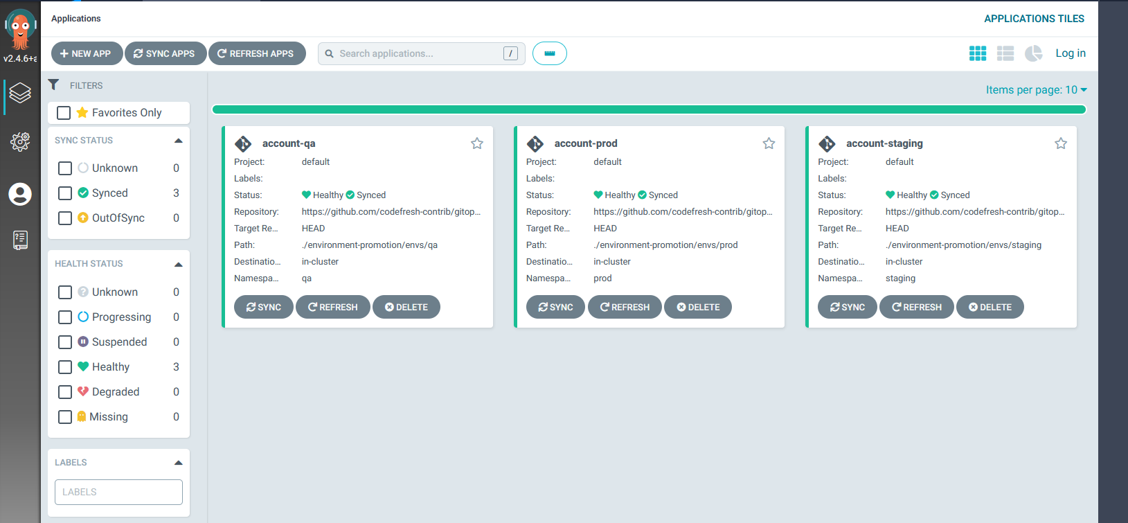
Task: Switch to the tiles grid view
Action: (977, 53)
